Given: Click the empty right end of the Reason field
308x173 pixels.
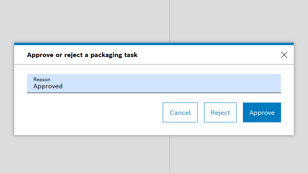Looking at the screenshot, I should 258,83.
